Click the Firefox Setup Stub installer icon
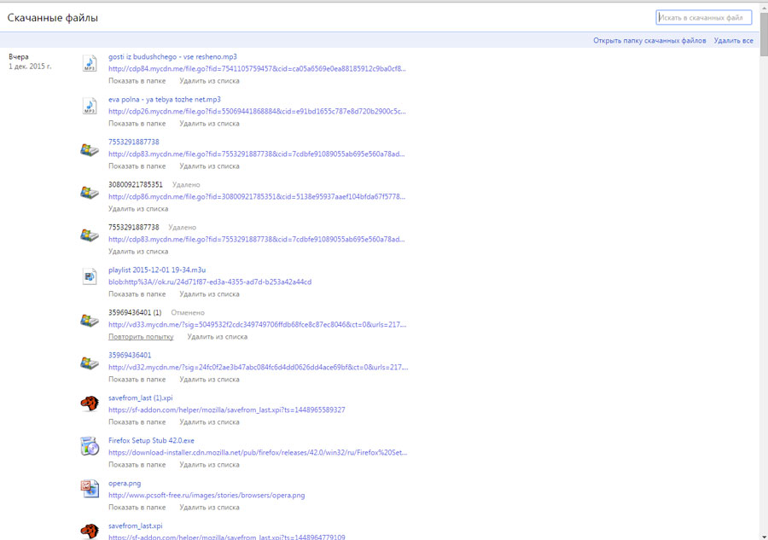The image size is (768, 540). 90,446
